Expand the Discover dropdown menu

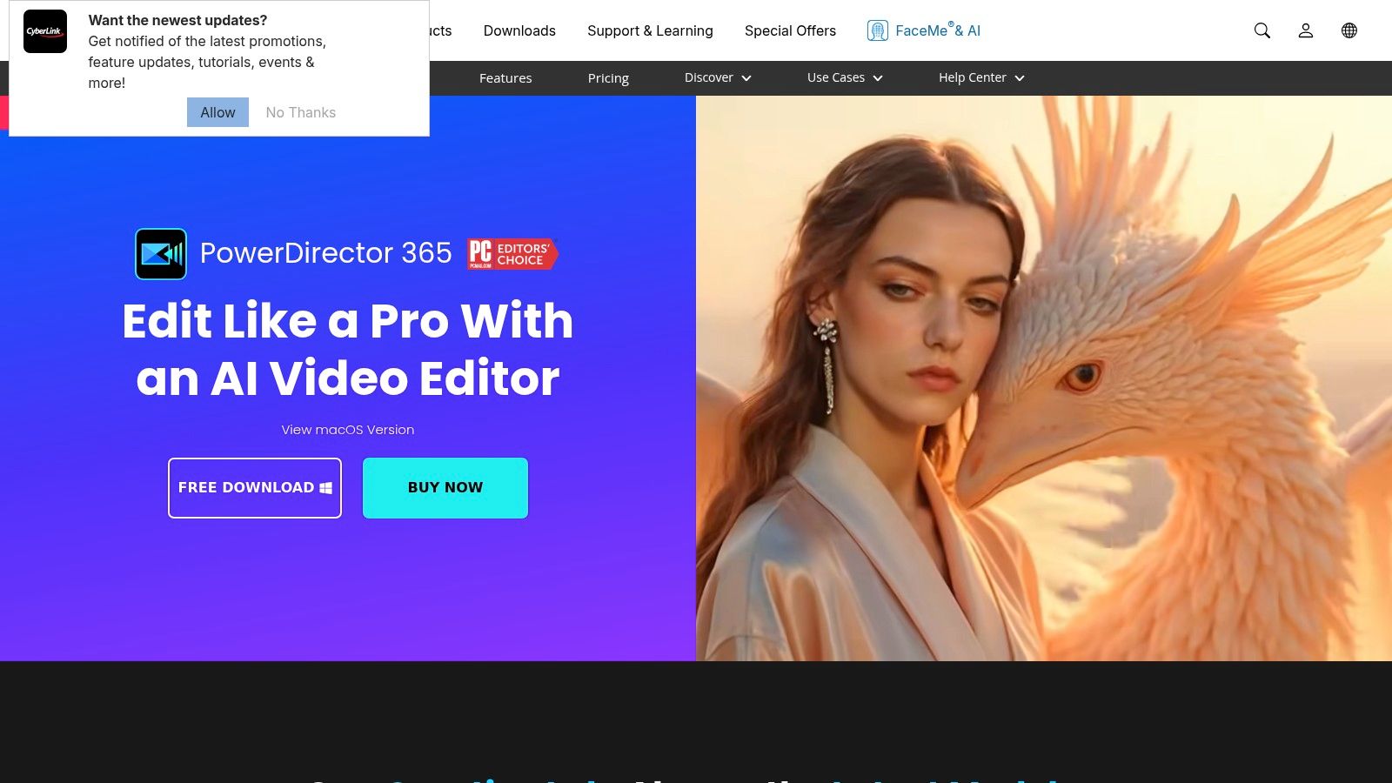point(718,77)
